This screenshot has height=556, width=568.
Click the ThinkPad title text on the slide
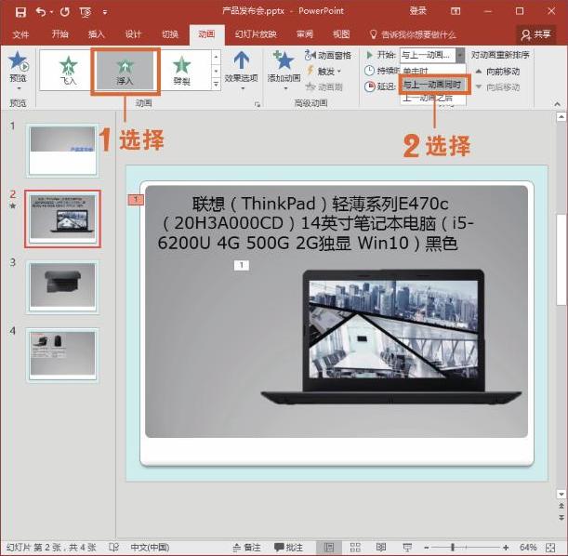(x=315, y=223)
